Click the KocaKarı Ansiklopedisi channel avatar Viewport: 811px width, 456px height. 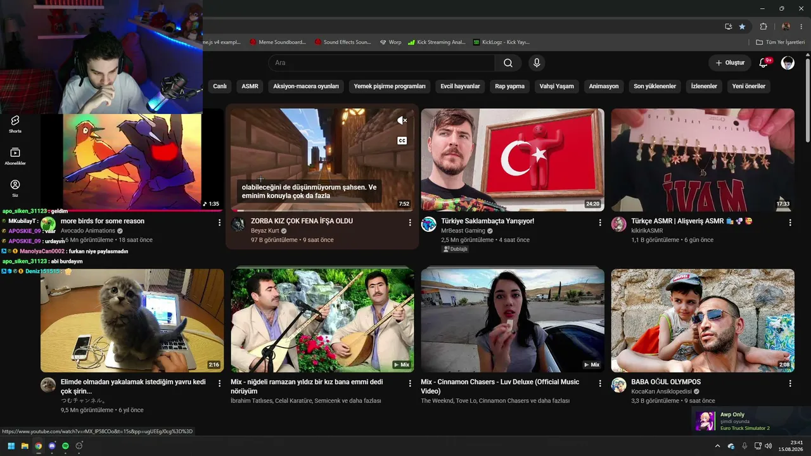[x=619, y=385]
